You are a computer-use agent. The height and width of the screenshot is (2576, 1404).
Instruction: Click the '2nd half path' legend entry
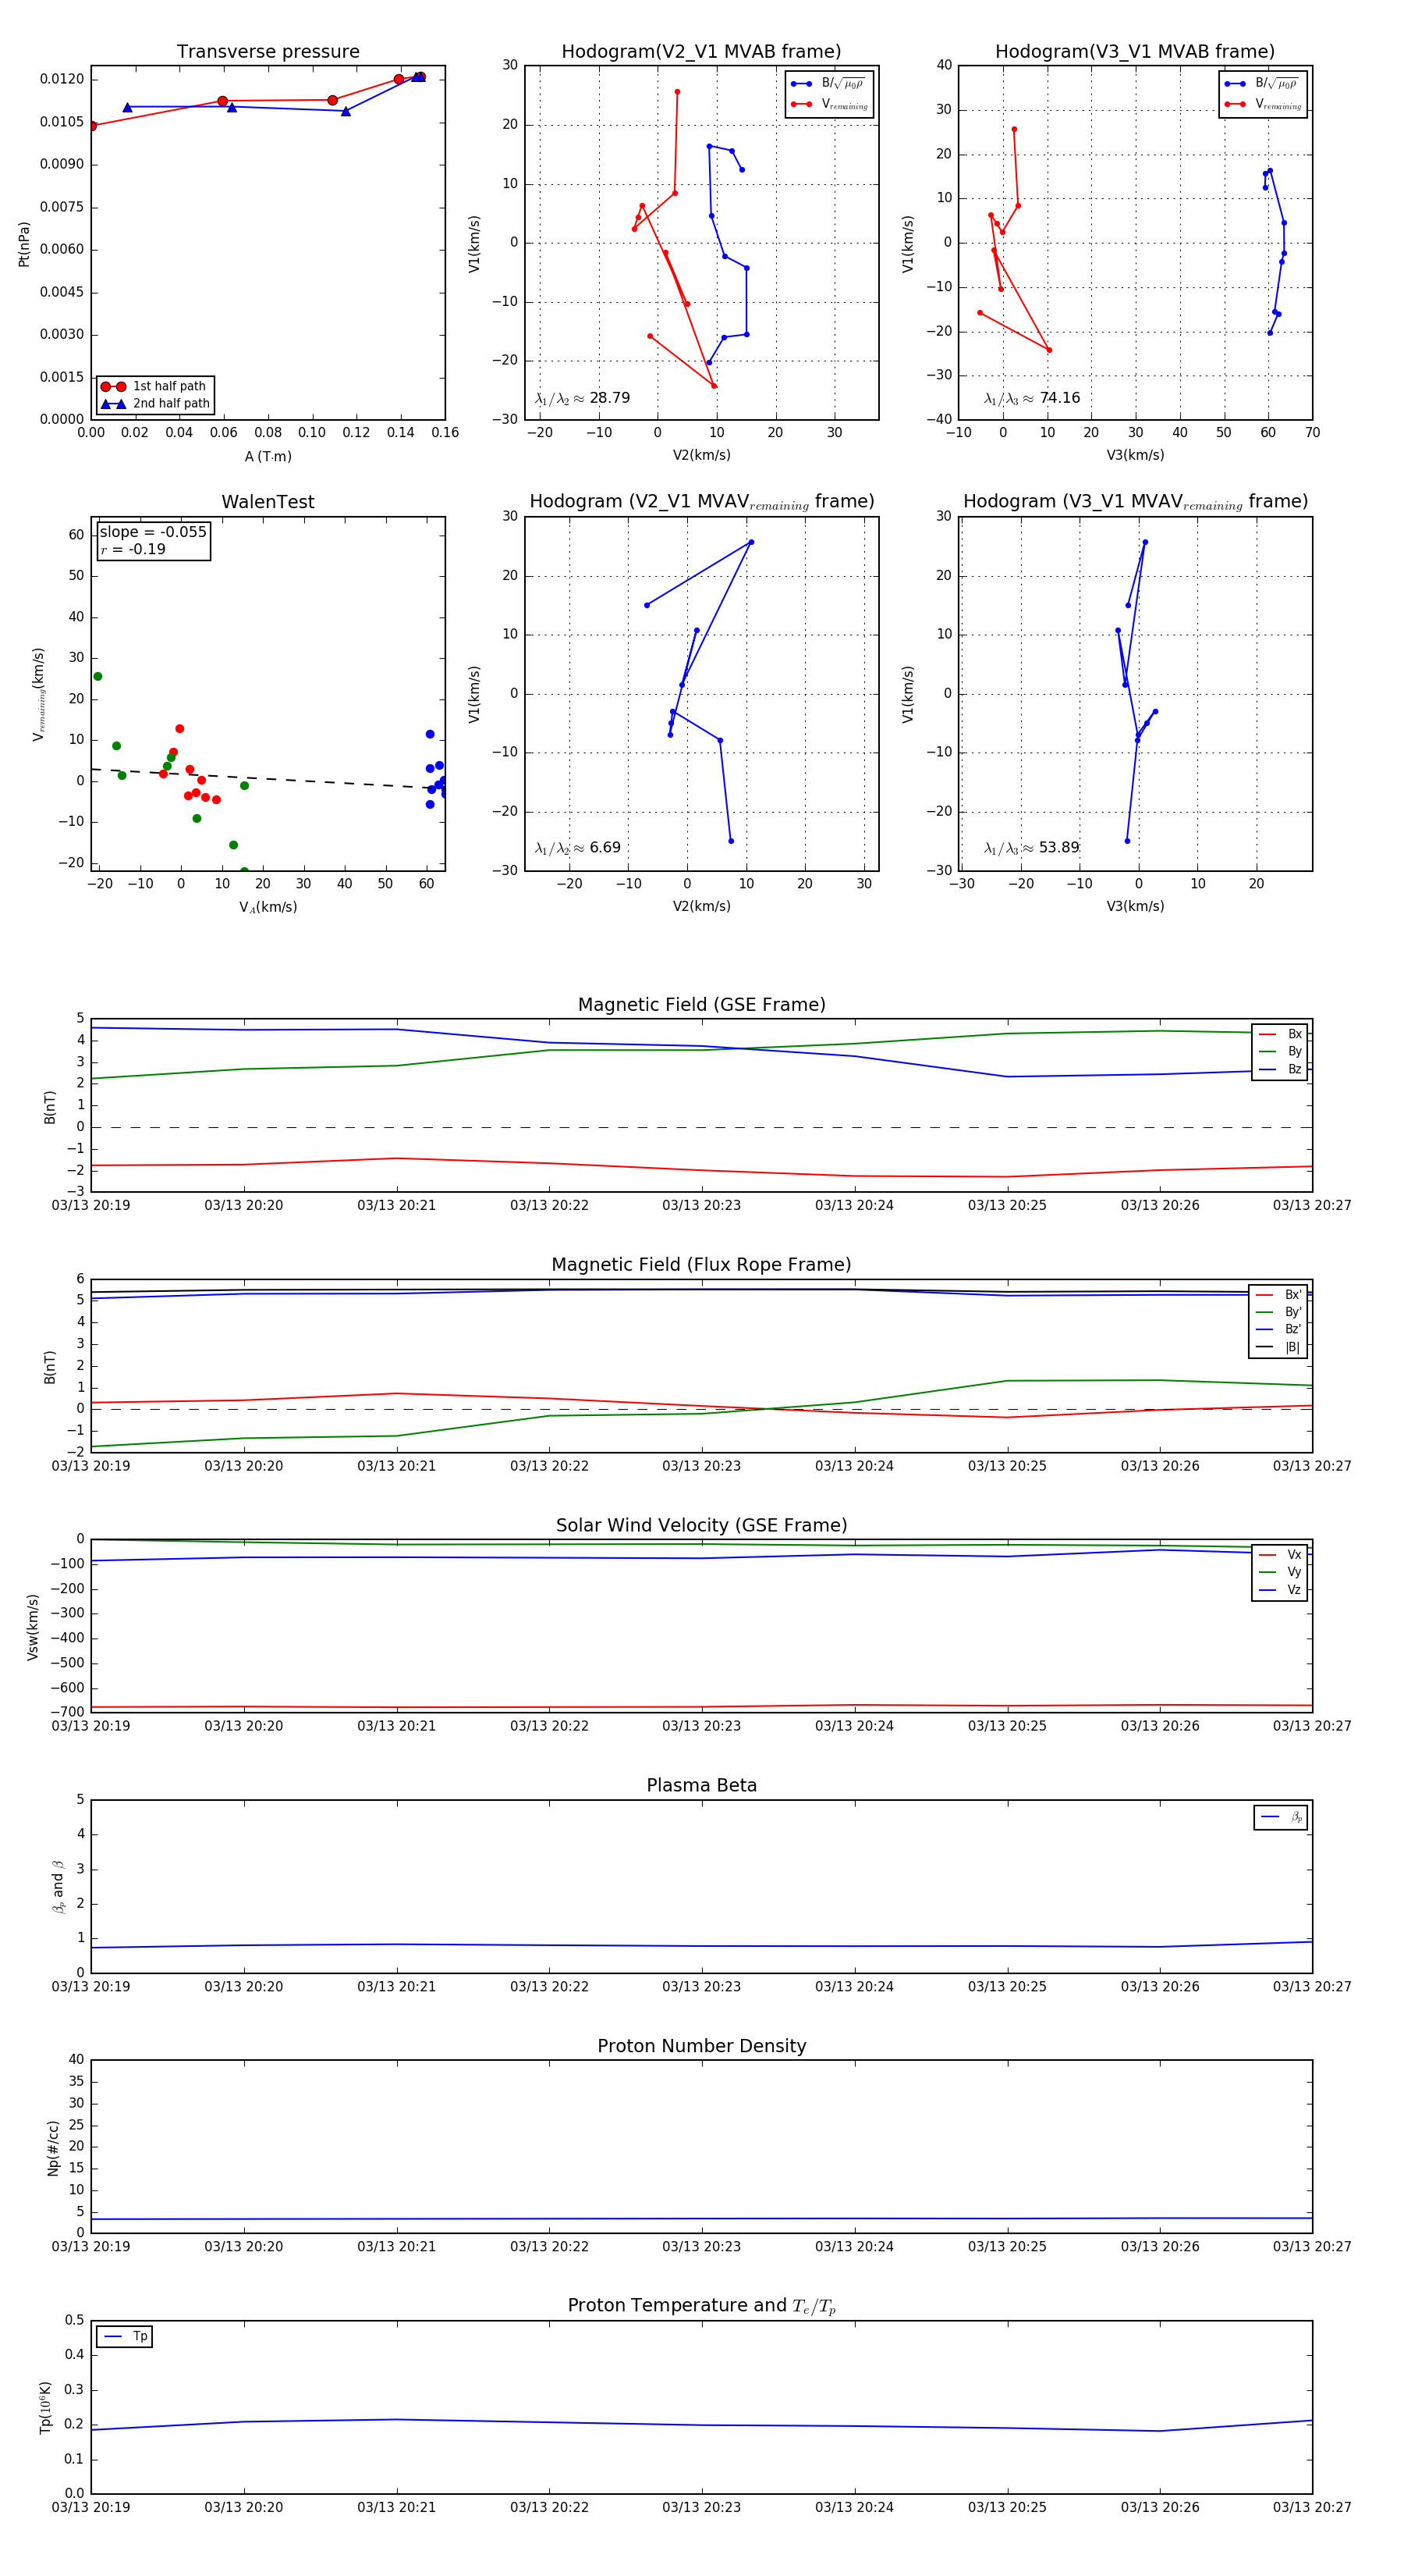(x=155, y=404)
